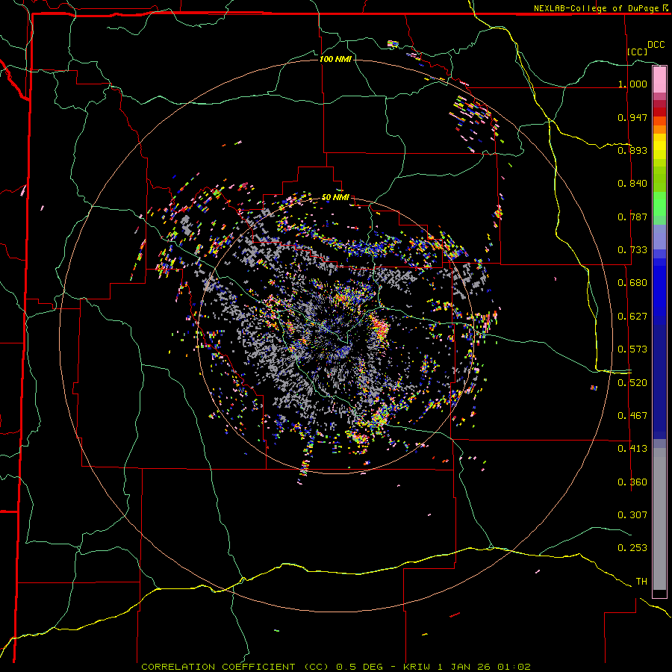672x672 pixels.
Task: Click the 0.307 scale value
Action: pyautogui.click(x=632, y=515)
